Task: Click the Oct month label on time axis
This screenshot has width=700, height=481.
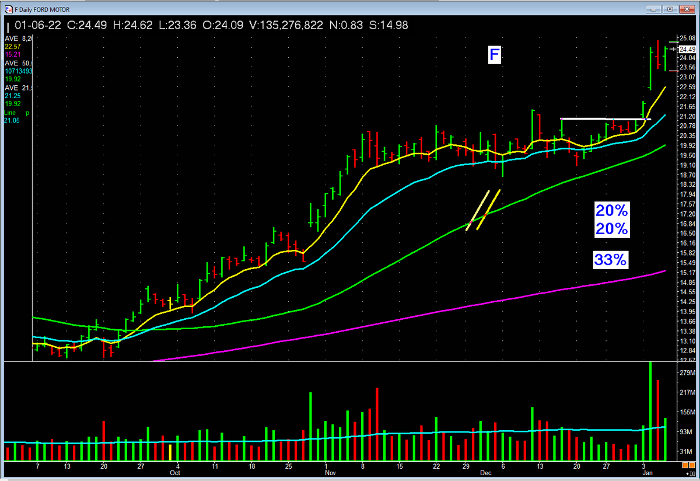Action: pos(175,473)
